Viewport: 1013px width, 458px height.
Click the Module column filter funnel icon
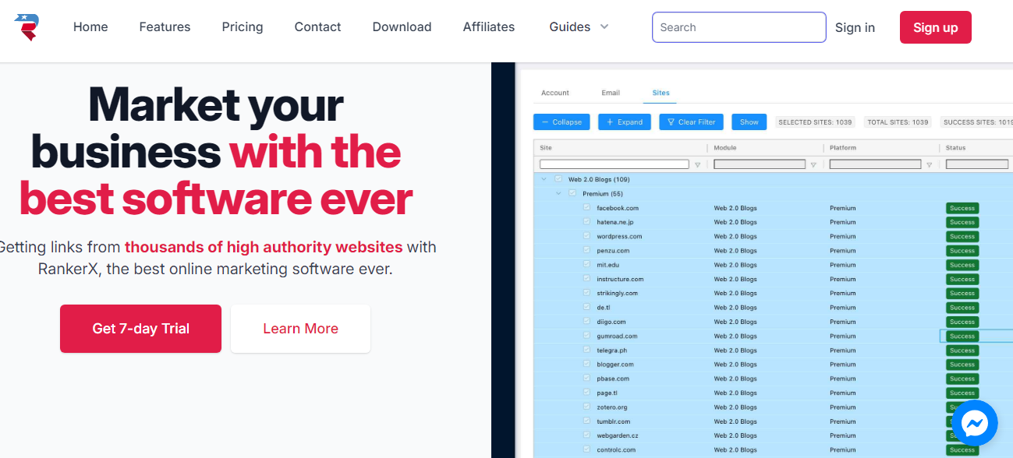pos(813,164)
